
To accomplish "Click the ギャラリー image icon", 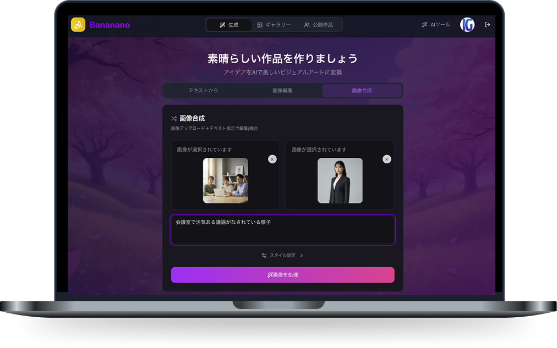I will point(259,24).
